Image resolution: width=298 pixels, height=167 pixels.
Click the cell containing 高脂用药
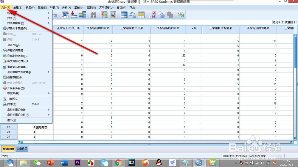click(44, 127)
